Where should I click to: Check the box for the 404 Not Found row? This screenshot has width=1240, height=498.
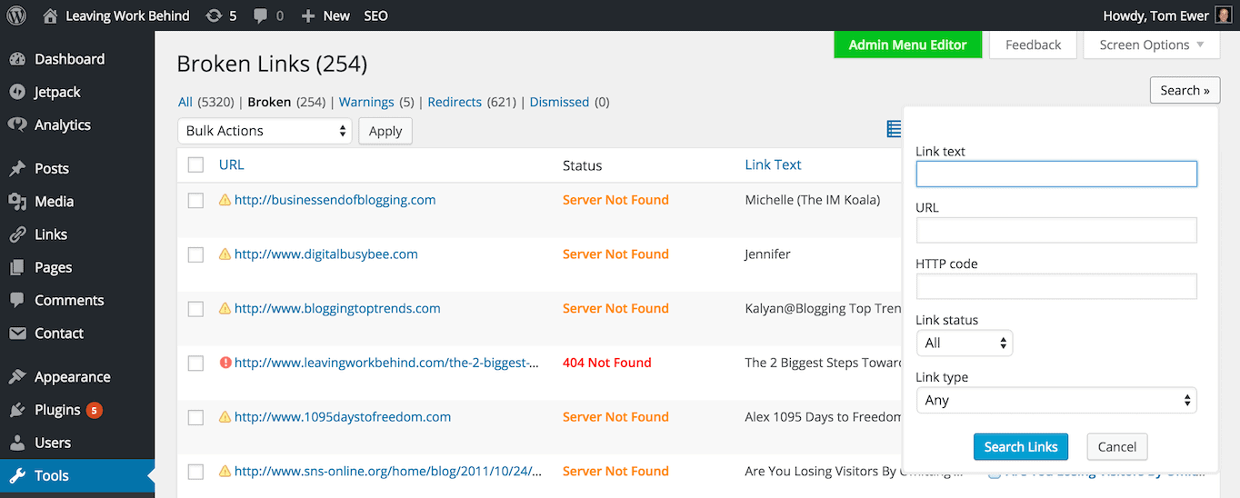click(195, 364)
